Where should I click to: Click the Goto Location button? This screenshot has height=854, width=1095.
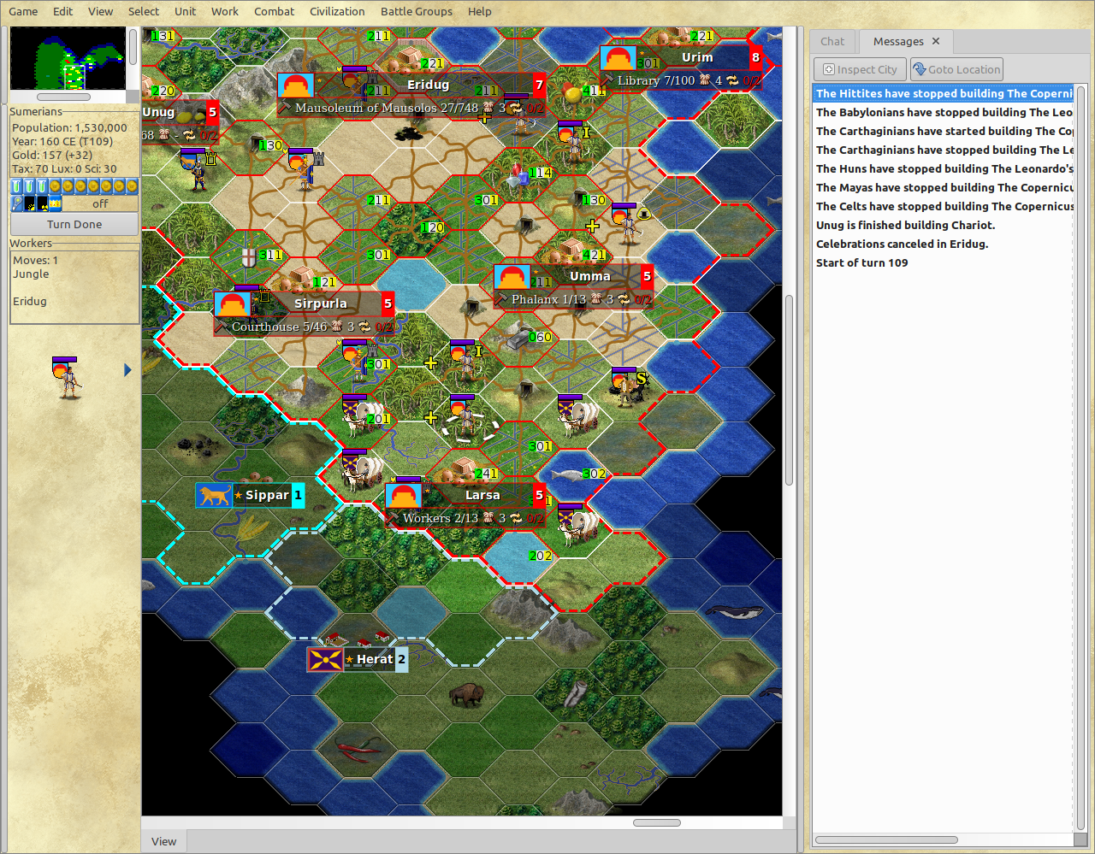pyautogui.click(x=956, y=69)
